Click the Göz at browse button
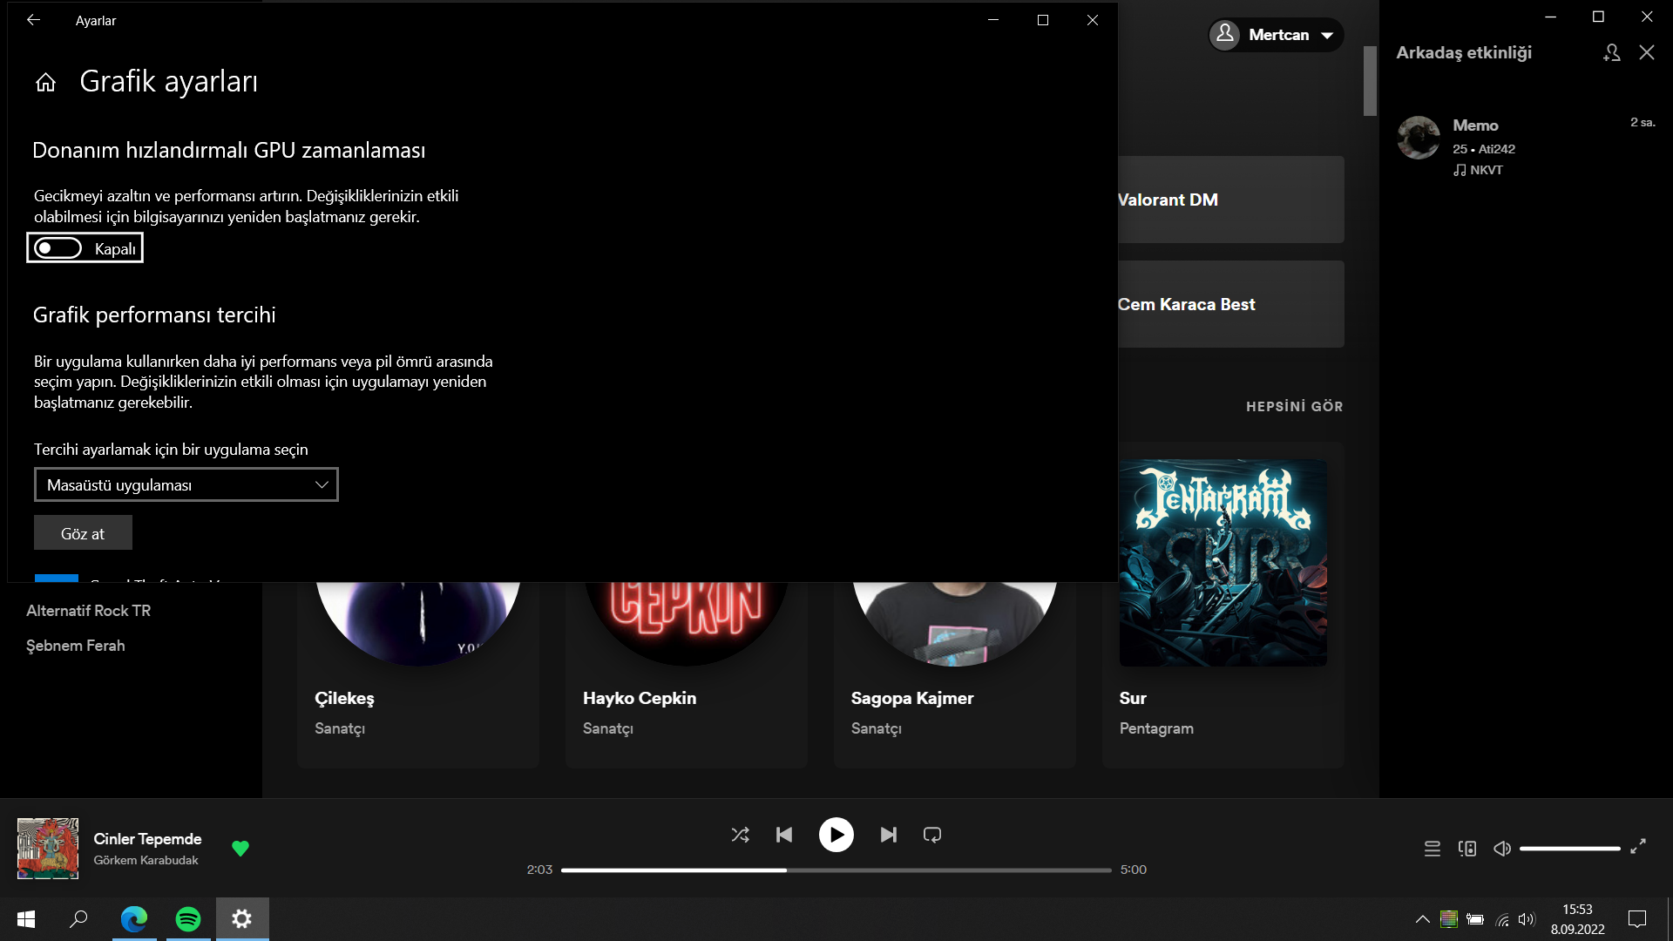This screenshot has width=1673, height=941. point(83,533)
